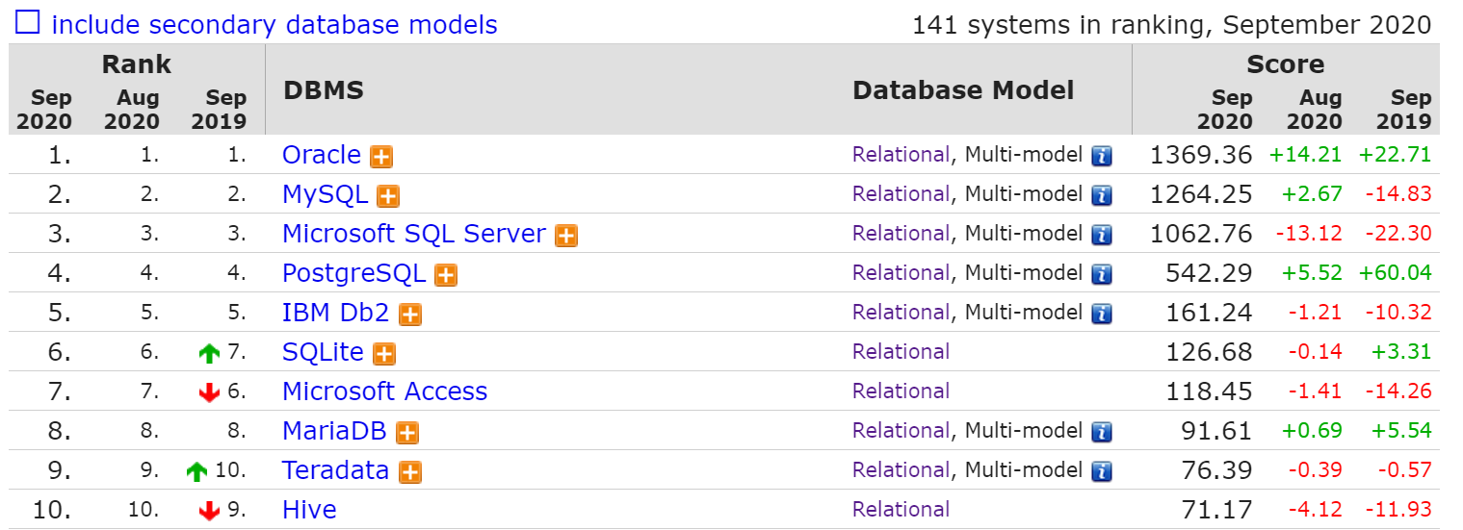The height and width of the screenshot is (530, 1463).
Task: Open the include secondary database models link
Action: tap(274, 24)
